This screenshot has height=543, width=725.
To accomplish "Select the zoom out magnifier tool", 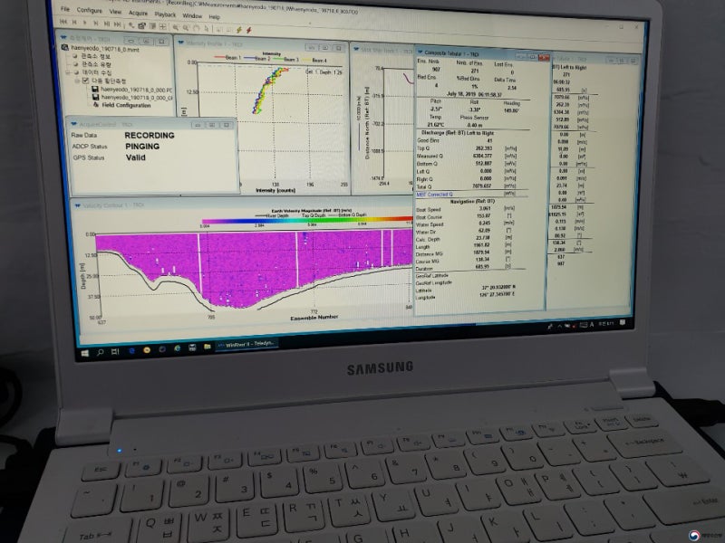I will 186,28.
